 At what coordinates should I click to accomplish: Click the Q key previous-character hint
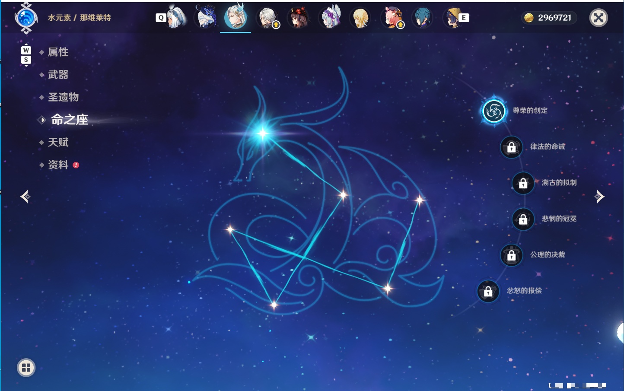click(x=161, y=18)
